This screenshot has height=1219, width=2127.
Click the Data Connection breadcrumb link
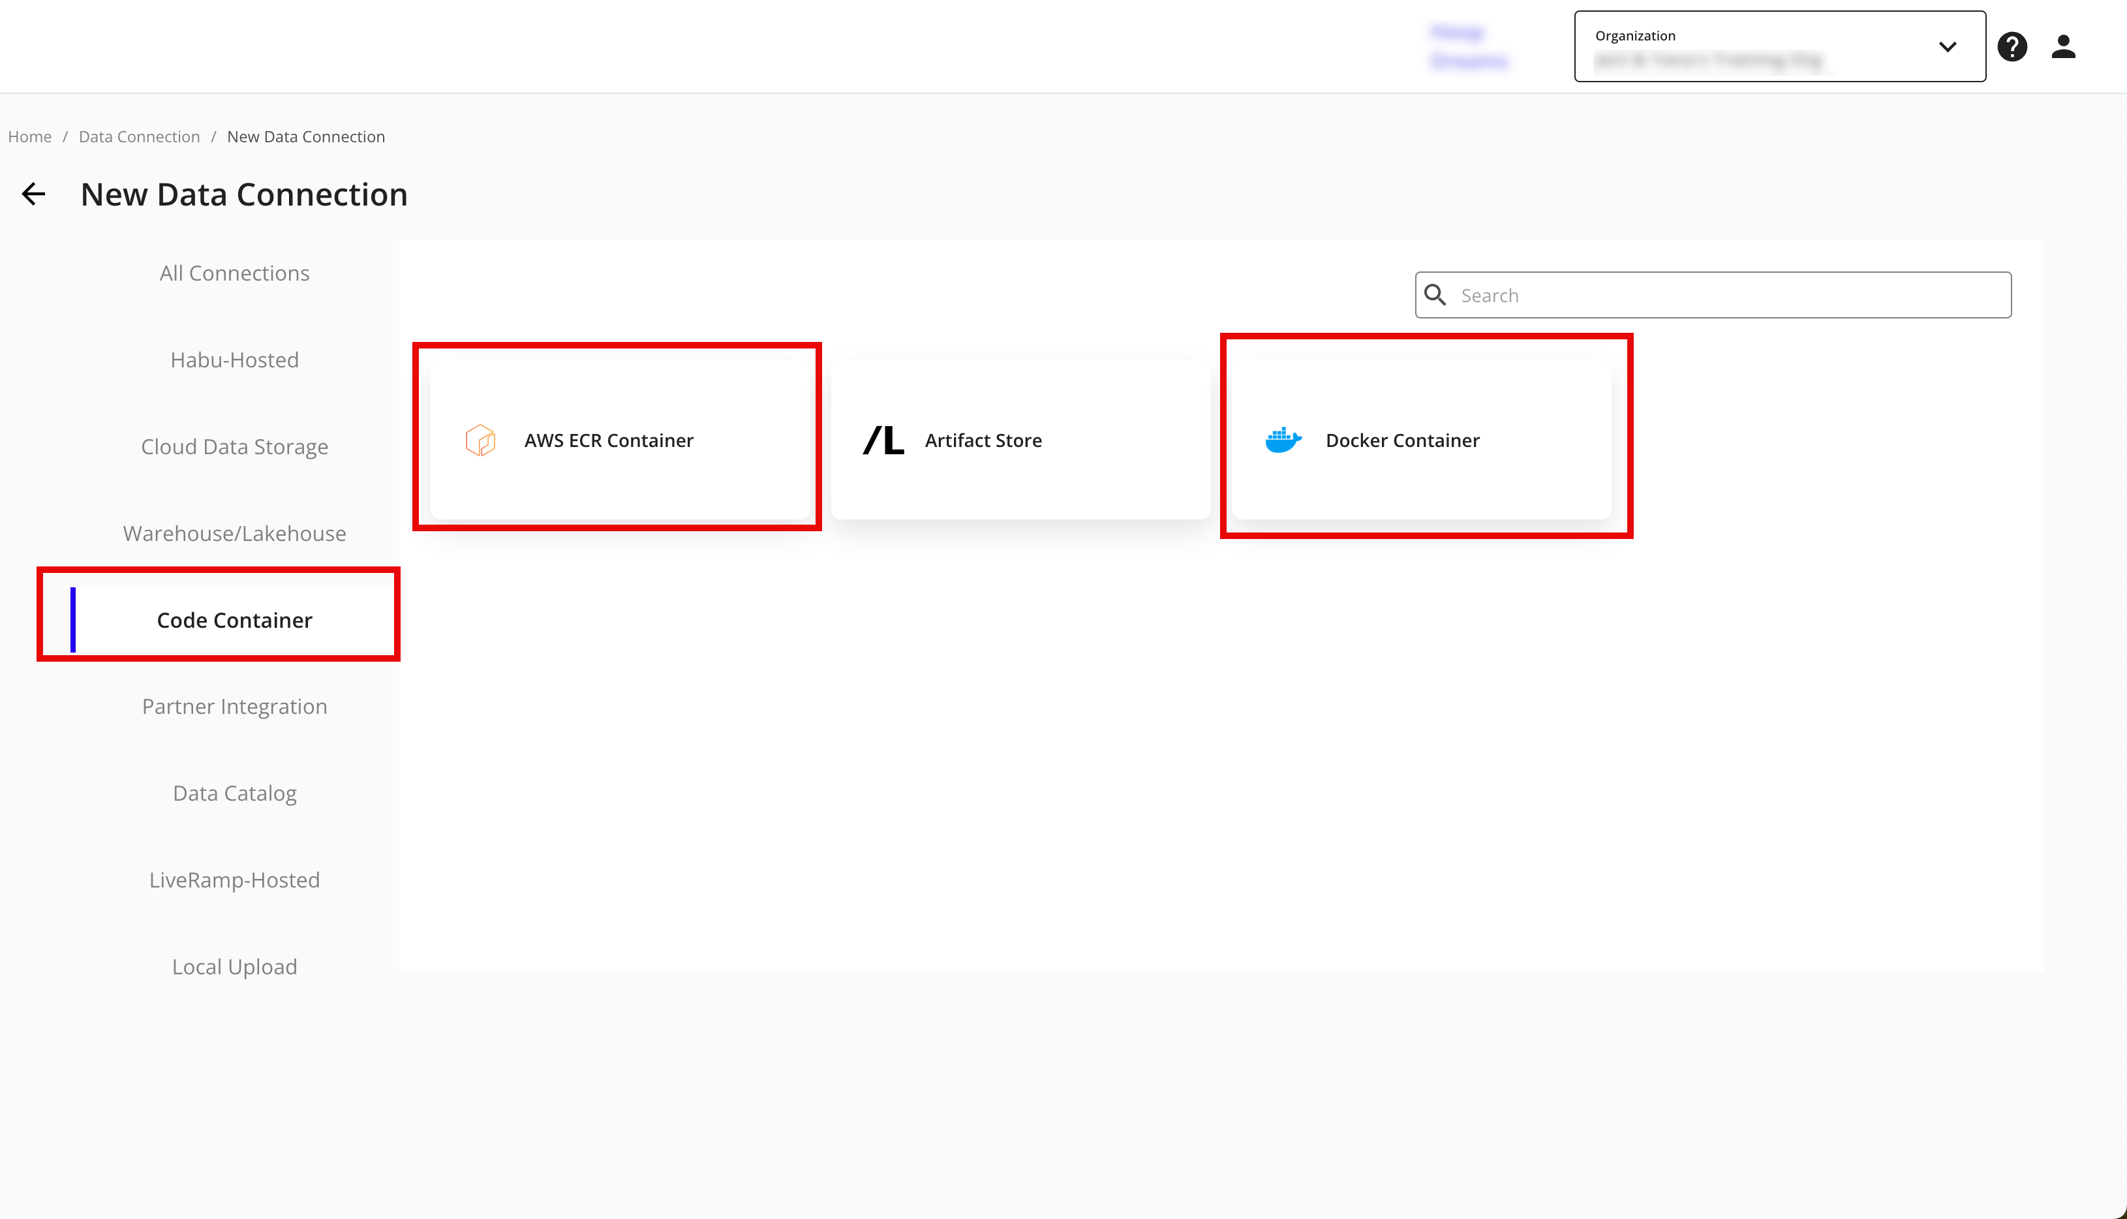[x=139, y=136]
